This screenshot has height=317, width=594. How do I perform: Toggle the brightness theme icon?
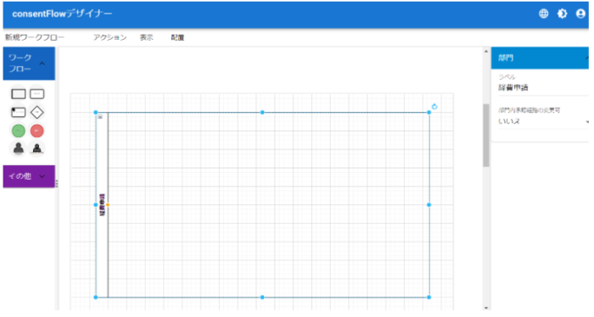tap(562, 14)
